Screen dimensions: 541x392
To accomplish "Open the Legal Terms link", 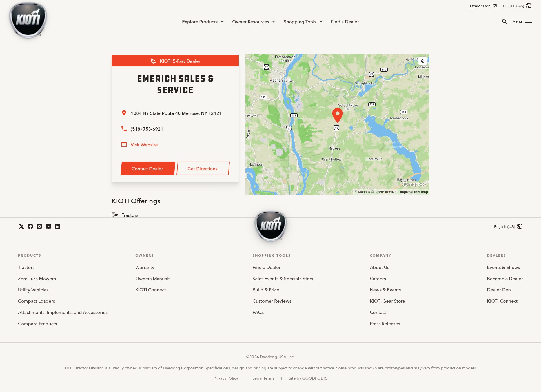I will click(263, 378).
